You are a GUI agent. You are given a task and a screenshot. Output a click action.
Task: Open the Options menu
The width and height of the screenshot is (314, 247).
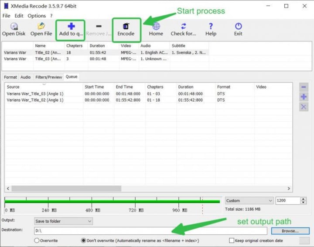click(x=37, y=16)
